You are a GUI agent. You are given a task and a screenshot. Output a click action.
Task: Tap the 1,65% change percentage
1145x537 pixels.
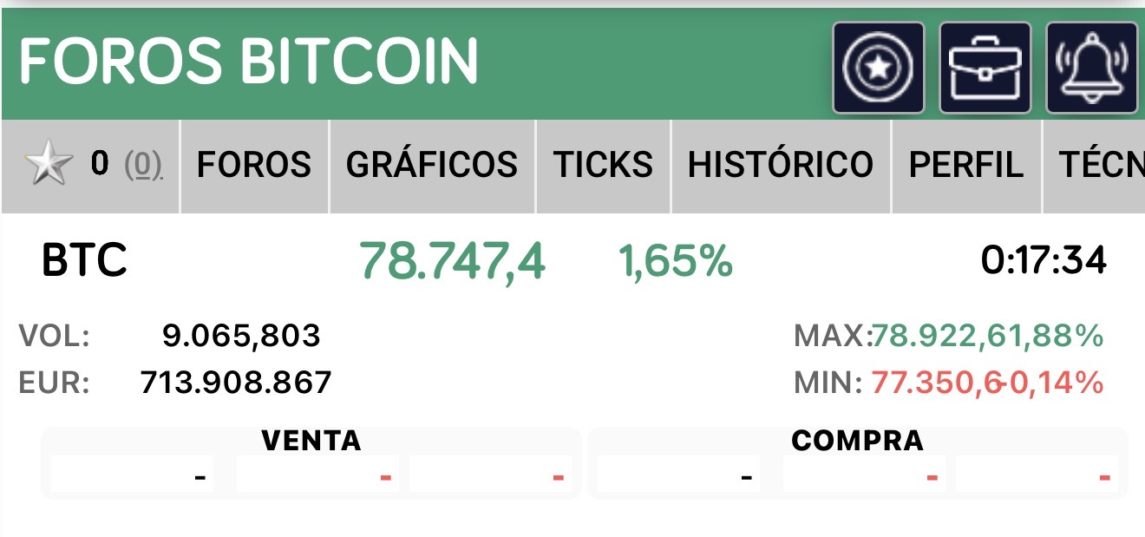(676, 260)
